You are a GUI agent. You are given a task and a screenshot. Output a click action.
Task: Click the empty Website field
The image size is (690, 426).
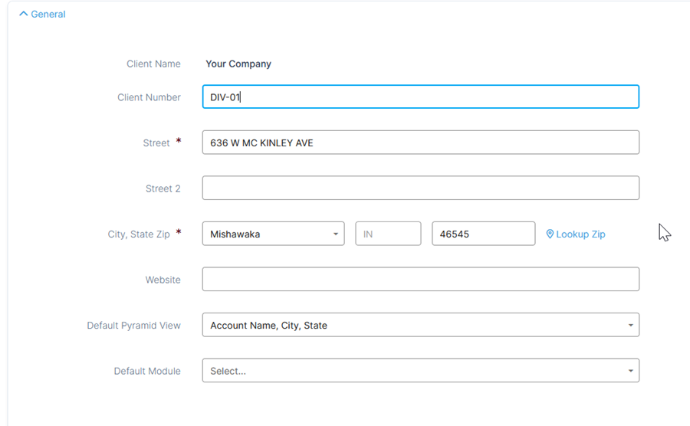[421, 279]
